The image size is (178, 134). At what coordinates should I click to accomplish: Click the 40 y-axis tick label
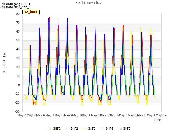tap(18, 49)
